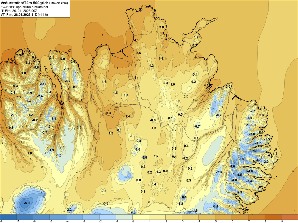This screenshot has width=298, height=223.
Task: Select the -0.0 temperature value
Action: [153, 120]
